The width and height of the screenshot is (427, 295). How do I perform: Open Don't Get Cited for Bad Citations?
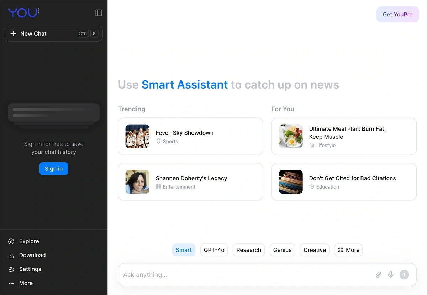[x=344, y=182]
